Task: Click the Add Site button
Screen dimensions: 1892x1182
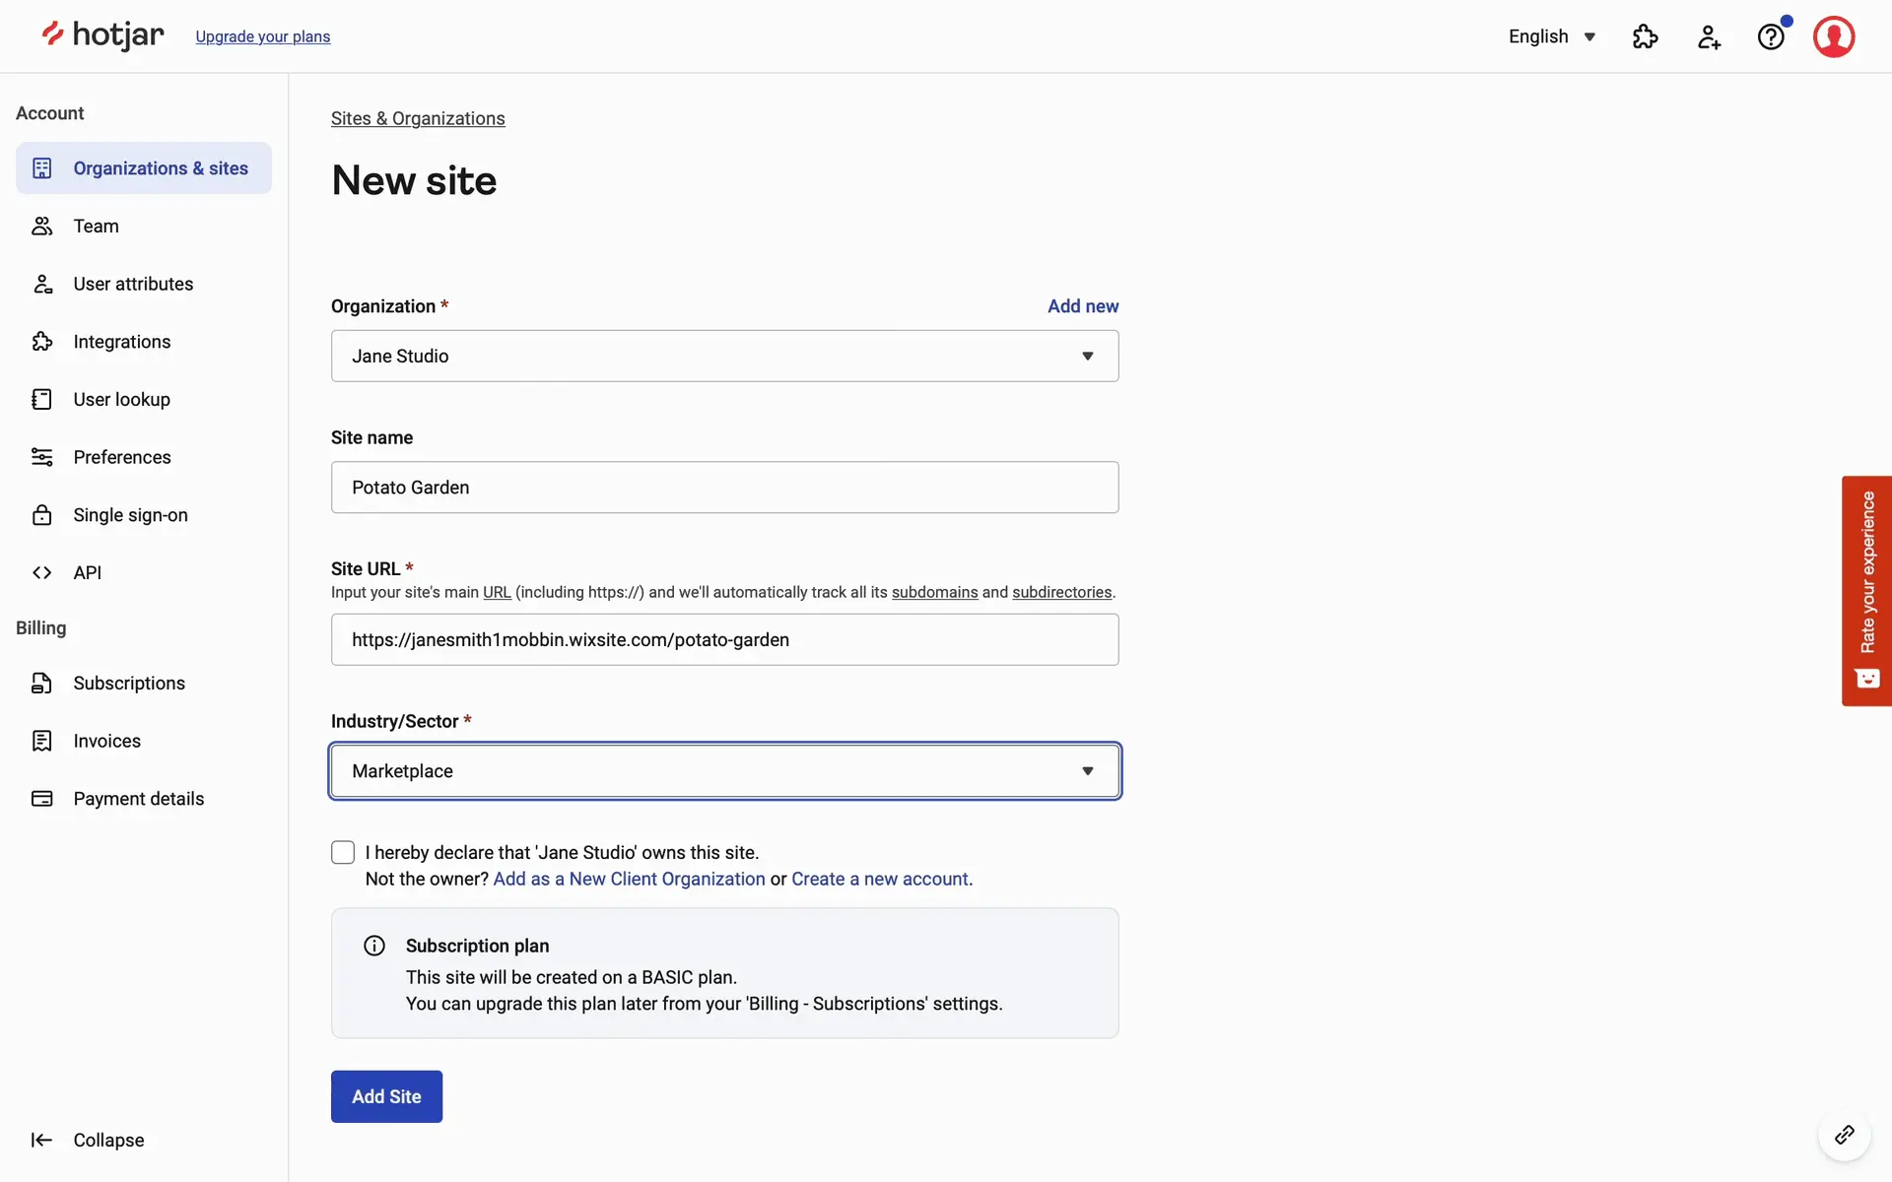Action: click(x=386, y=1096)
